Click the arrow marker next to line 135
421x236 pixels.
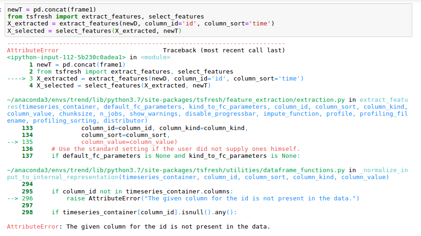(x=13, y=142)
